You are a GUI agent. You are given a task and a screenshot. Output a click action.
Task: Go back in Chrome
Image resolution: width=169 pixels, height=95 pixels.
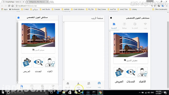[2, 6]
